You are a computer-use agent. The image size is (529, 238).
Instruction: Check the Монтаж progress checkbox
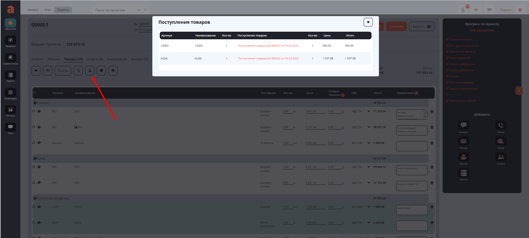coord(447,95)
